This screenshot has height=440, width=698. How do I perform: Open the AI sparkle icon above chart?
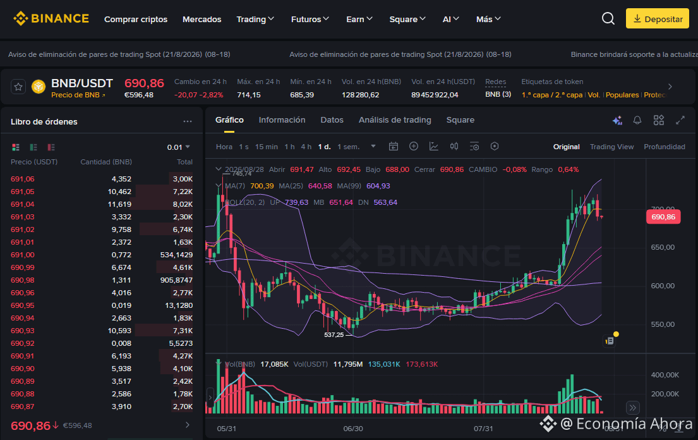(617, 120)
